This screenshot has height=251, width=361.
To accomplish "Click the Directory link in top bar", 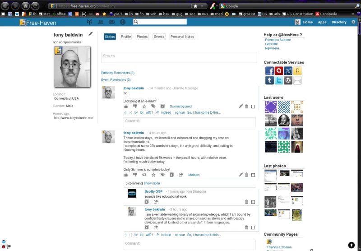I will point(339,22).
